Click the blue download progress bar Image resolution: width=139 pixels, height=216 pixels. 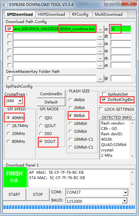(69, 207)
